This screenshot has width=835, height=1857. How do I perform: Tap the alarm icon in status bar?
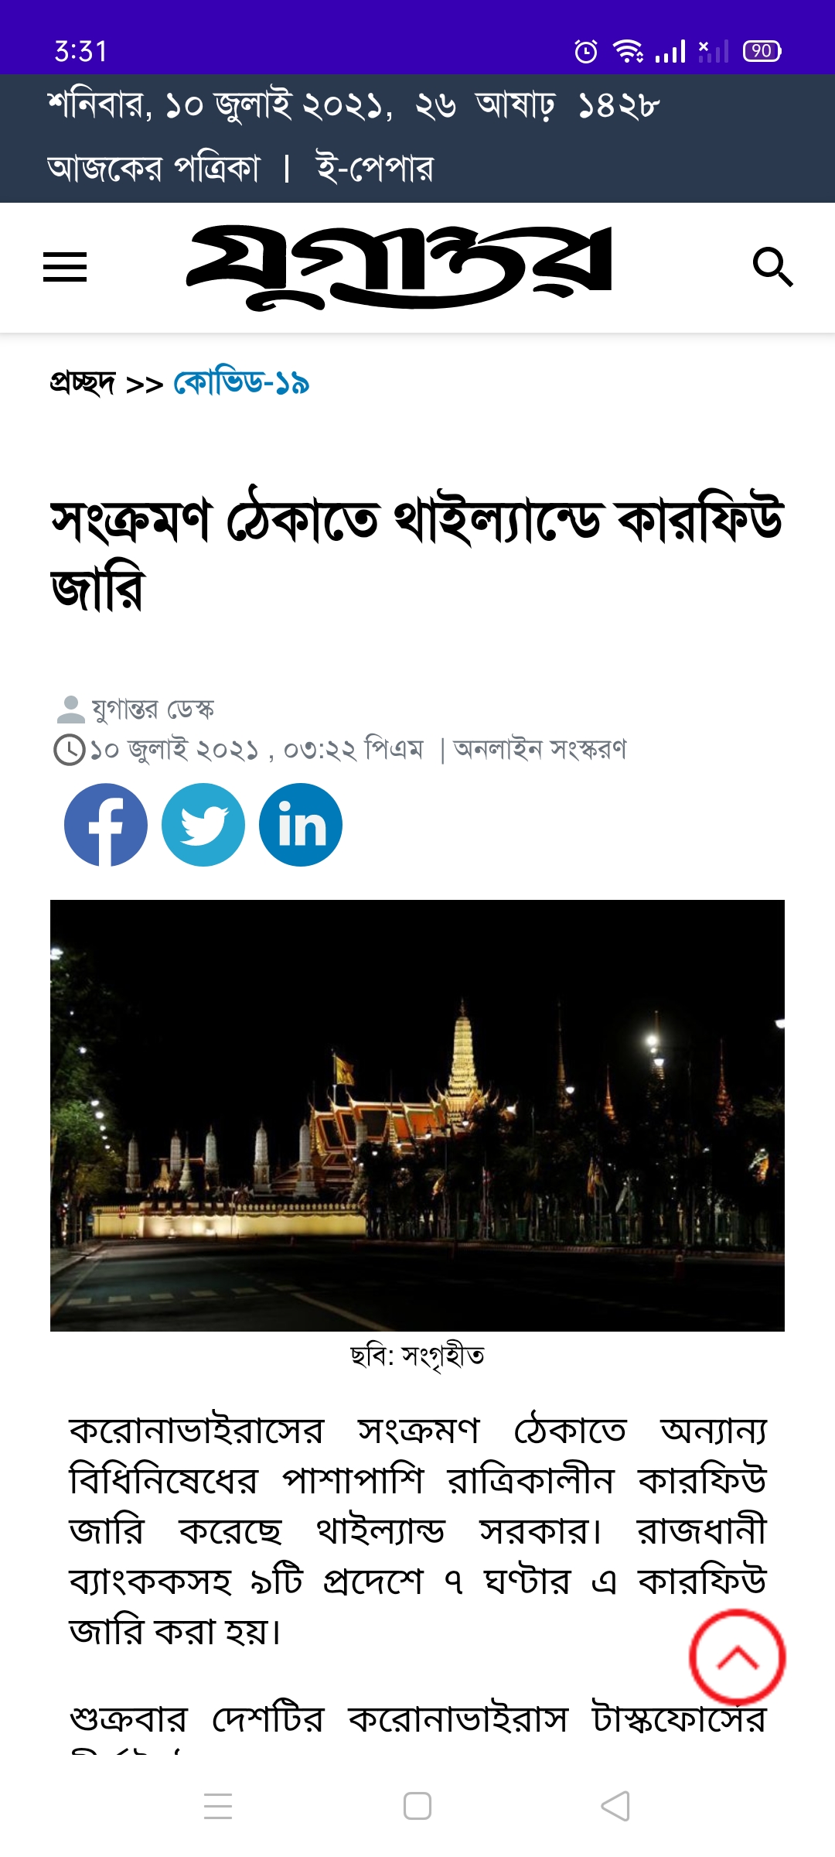tap(586, 51)
